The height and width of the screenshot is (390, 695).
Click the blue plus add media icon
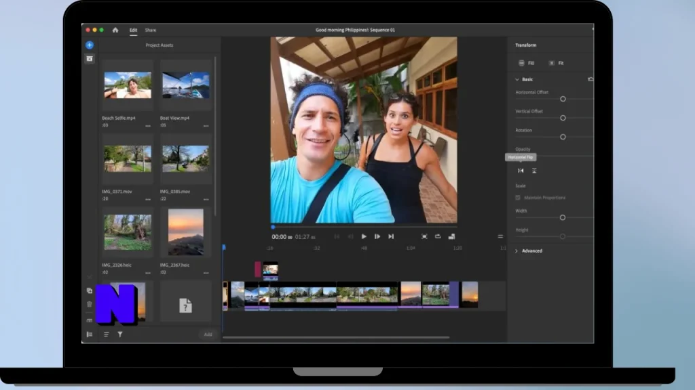coord(90,45)
